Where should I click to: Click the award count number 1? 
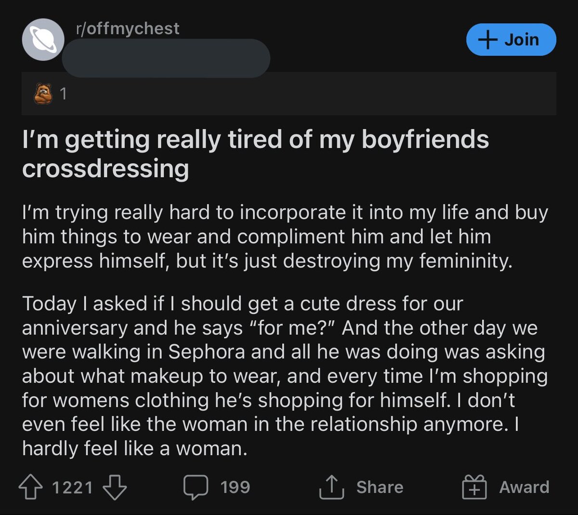pyautogui.click(x=63, y=93)
